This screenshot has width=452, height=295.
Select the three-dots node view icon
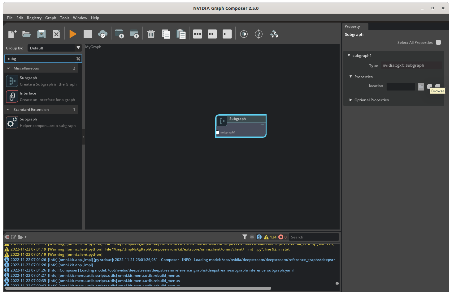point(198,34)
